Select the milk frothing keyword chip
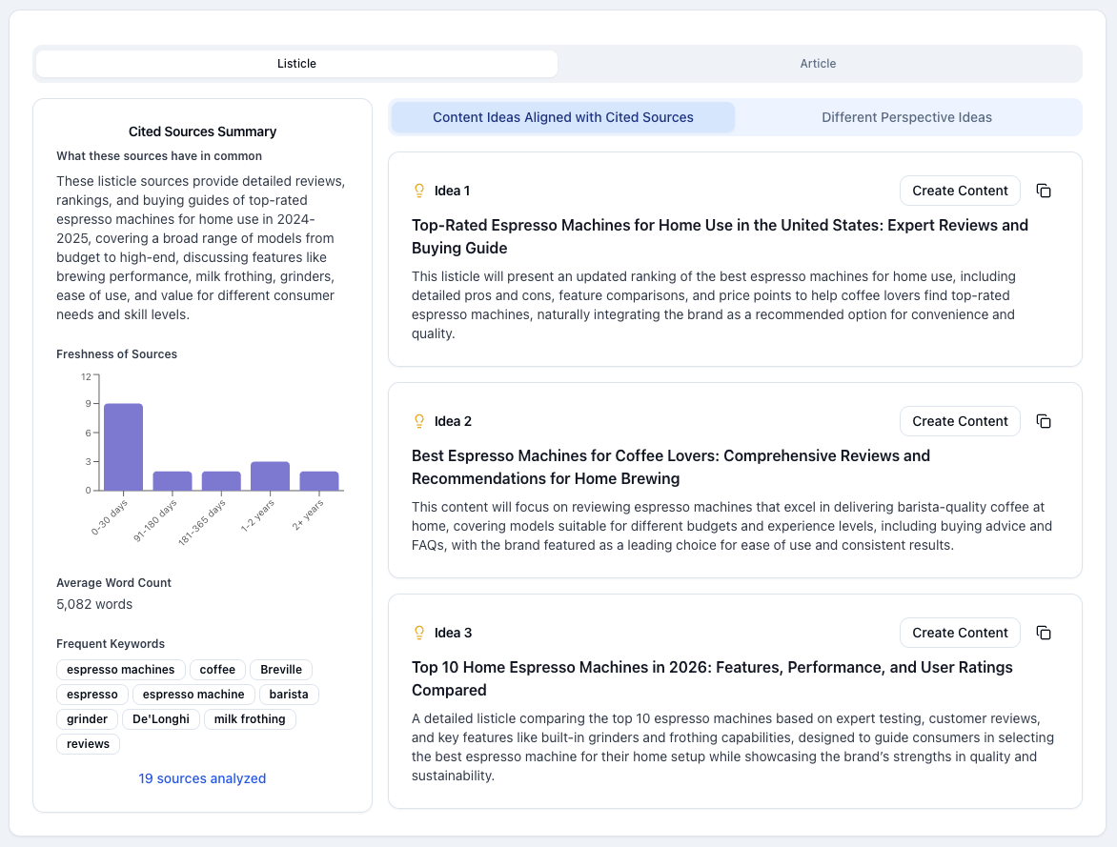 250,718
